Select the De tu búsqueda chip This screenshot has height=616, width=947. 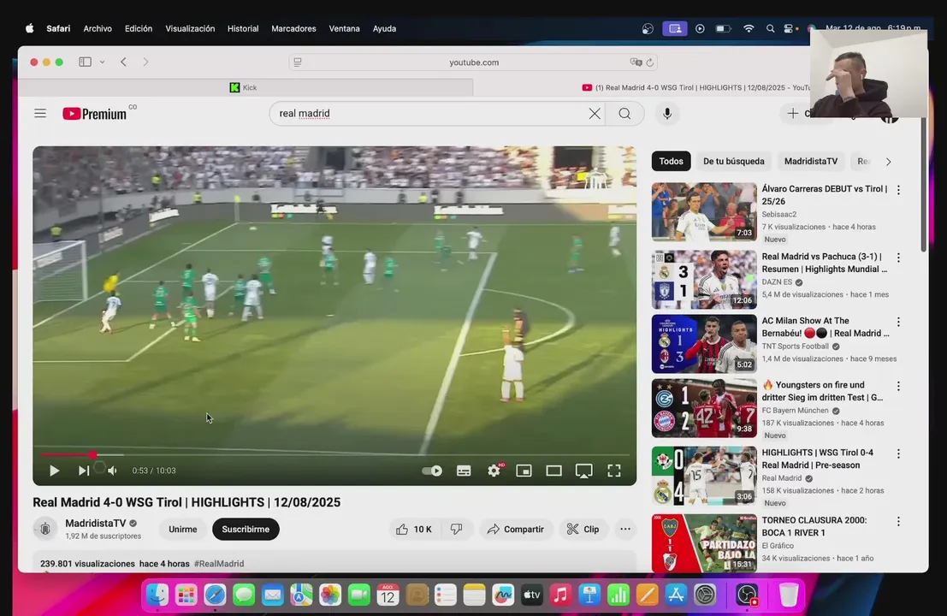[734, 161]
